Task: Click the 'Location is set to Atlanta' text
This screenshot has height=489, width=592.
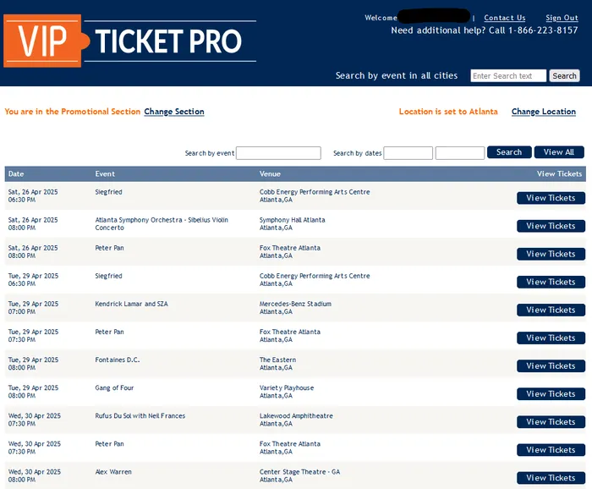Action: [x=448, y=112]
